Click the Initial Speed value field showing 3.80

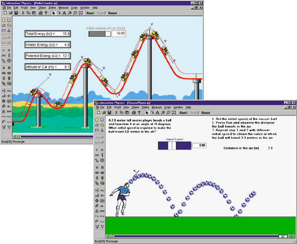pyautogui.click(x=199, y=145)
